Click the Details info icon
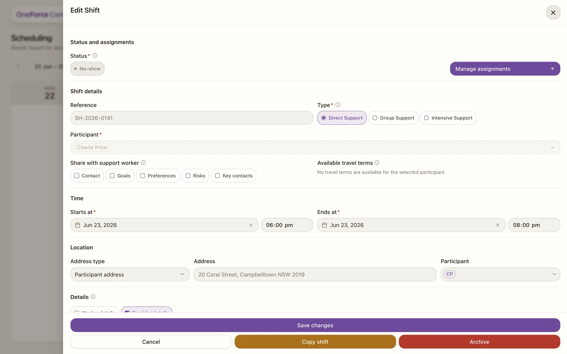Screen dimensions: 567x354 [x=93, y=297]
